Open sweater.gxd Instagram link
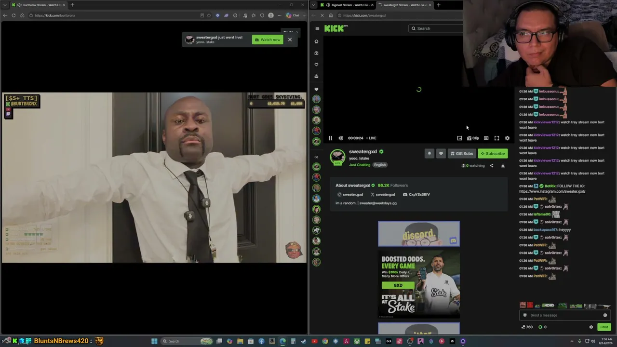The width and height of the screenshot is (617, 347). [350, 194]
